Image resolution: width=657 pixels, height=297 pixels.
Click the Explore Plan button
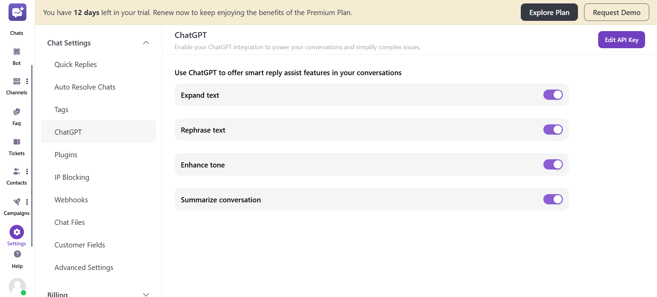[549, 12]
